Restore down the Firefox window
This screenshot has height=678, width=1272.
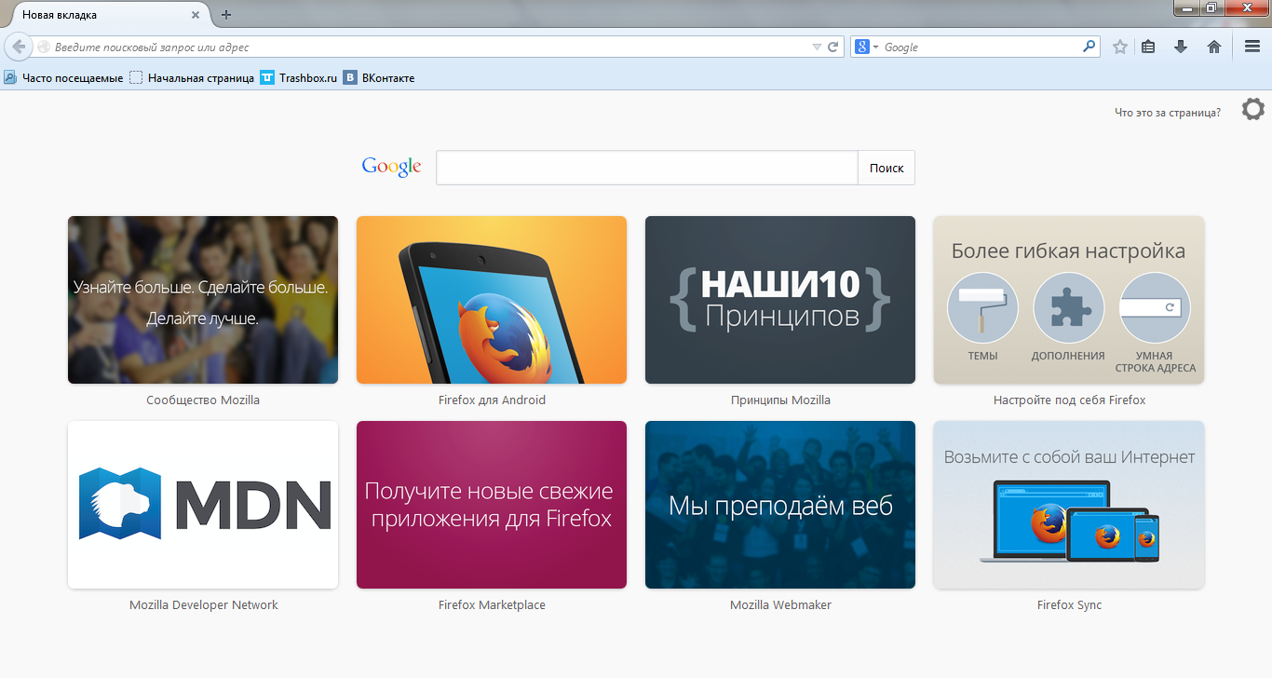pyautogui.click(x=1211, y=7)
